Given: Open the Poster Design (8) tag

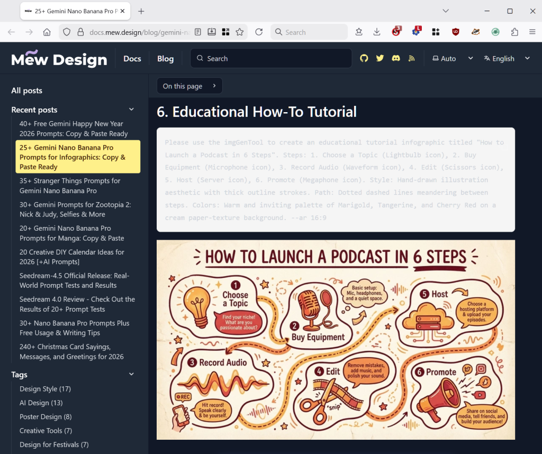Looking at the screenshot, I should (46, 416).
